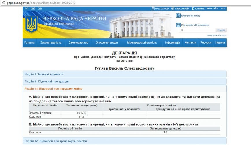Click the Верховна Рада України site title
The height and width of the screenshot is (145, 251).
[x=75, y=18]
